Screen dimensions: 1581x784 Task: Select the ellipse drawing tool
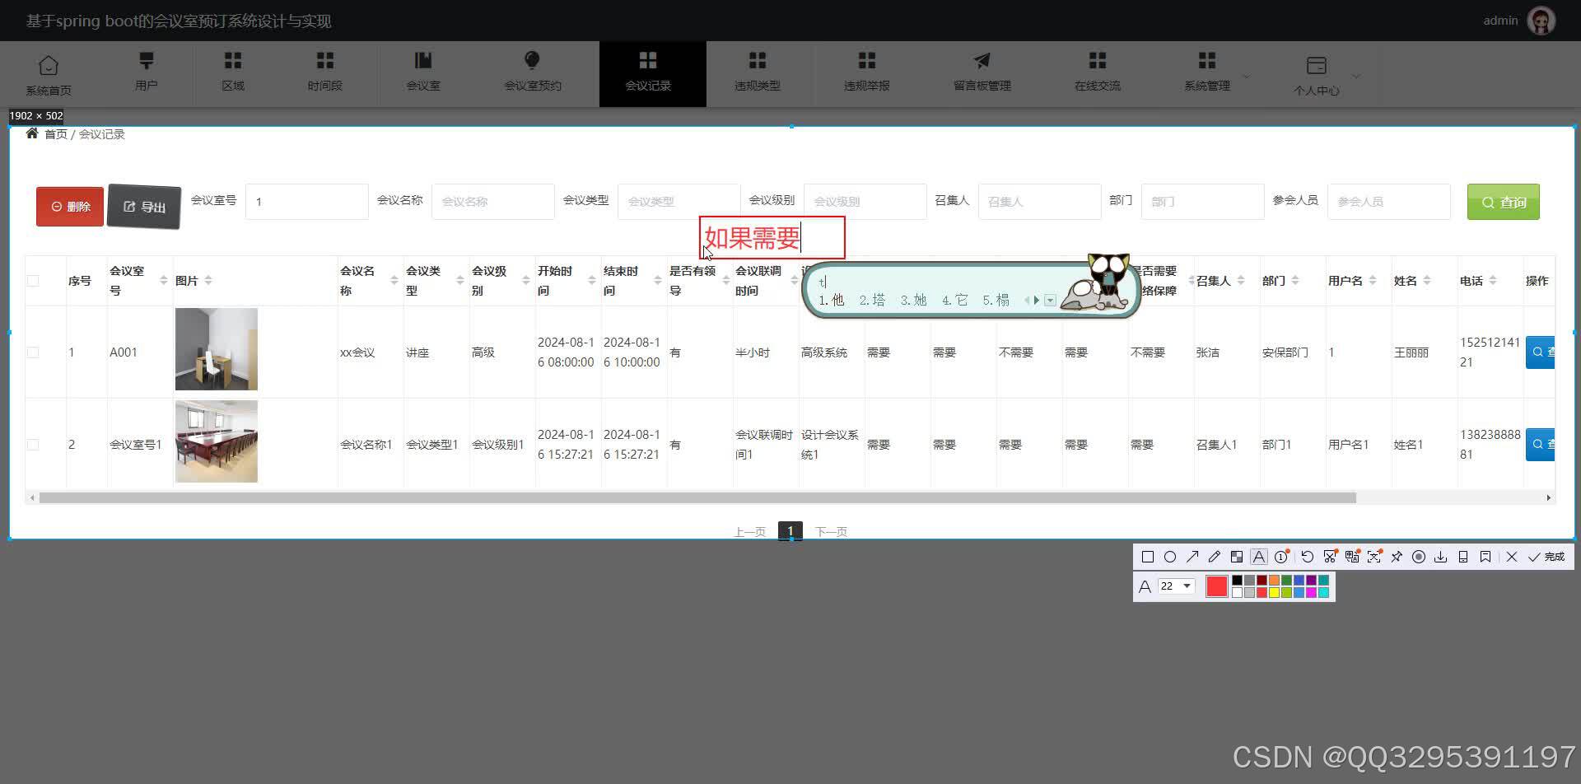(x=1170, y=557)
